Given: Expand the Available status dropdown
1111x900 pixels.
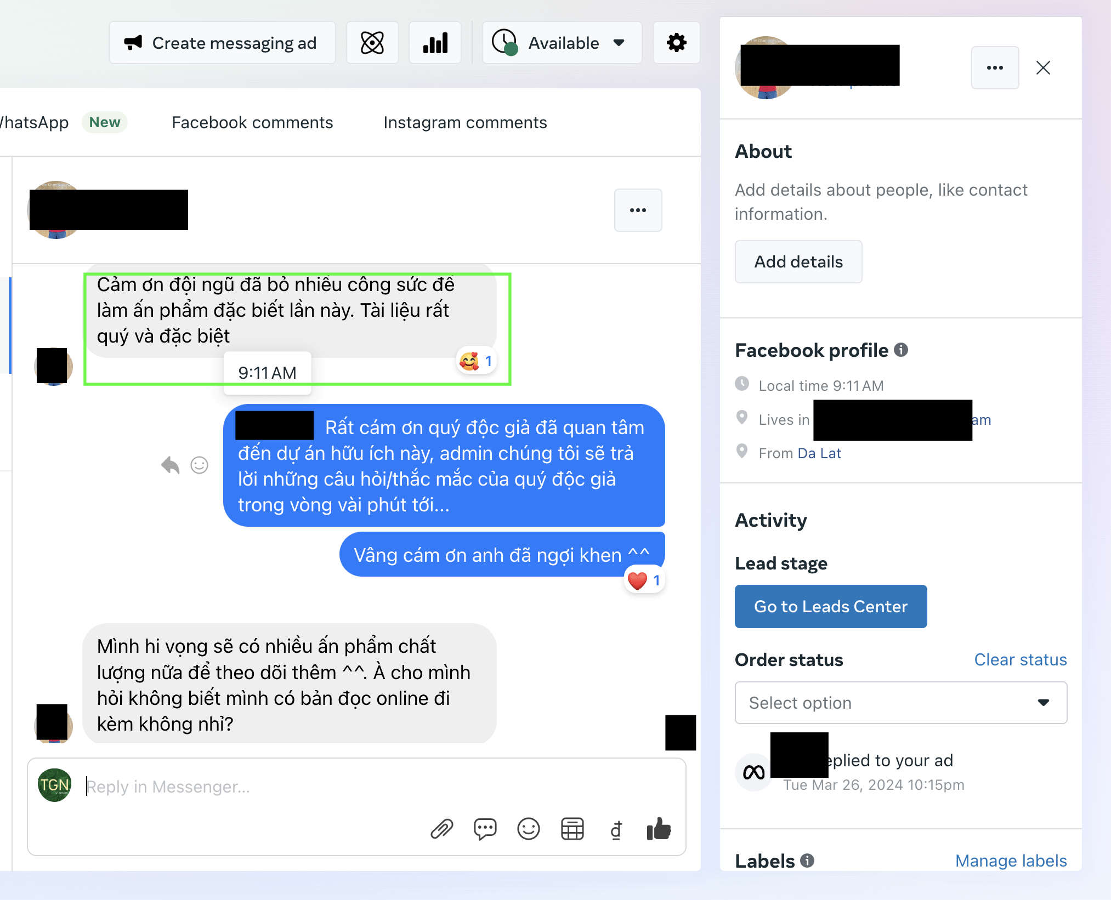Looking at the screenshot, I should 562,43.
